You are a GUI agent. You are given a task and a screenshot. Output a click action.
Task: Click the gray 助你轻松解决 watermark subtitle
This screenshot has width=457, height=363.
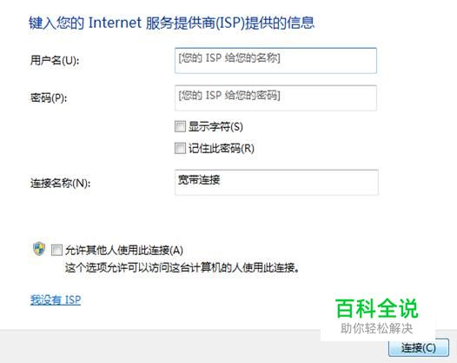click(x=376, y=328)
